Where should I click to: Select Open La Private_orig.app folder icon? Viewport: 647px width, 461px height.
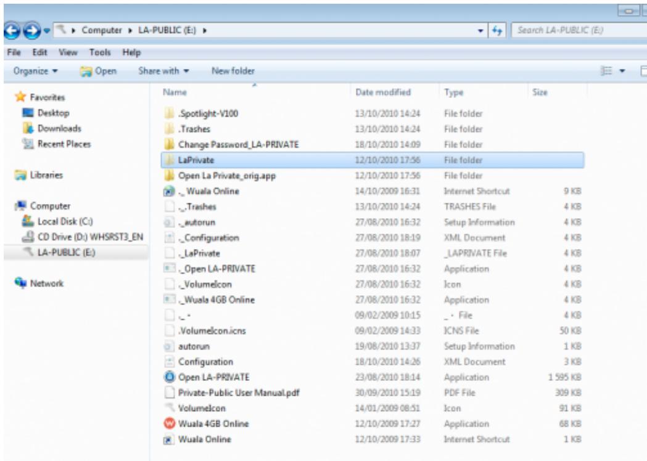click(x=169, y=176)
